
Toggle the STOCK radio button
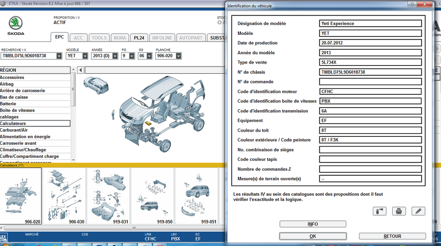(219, 23)
